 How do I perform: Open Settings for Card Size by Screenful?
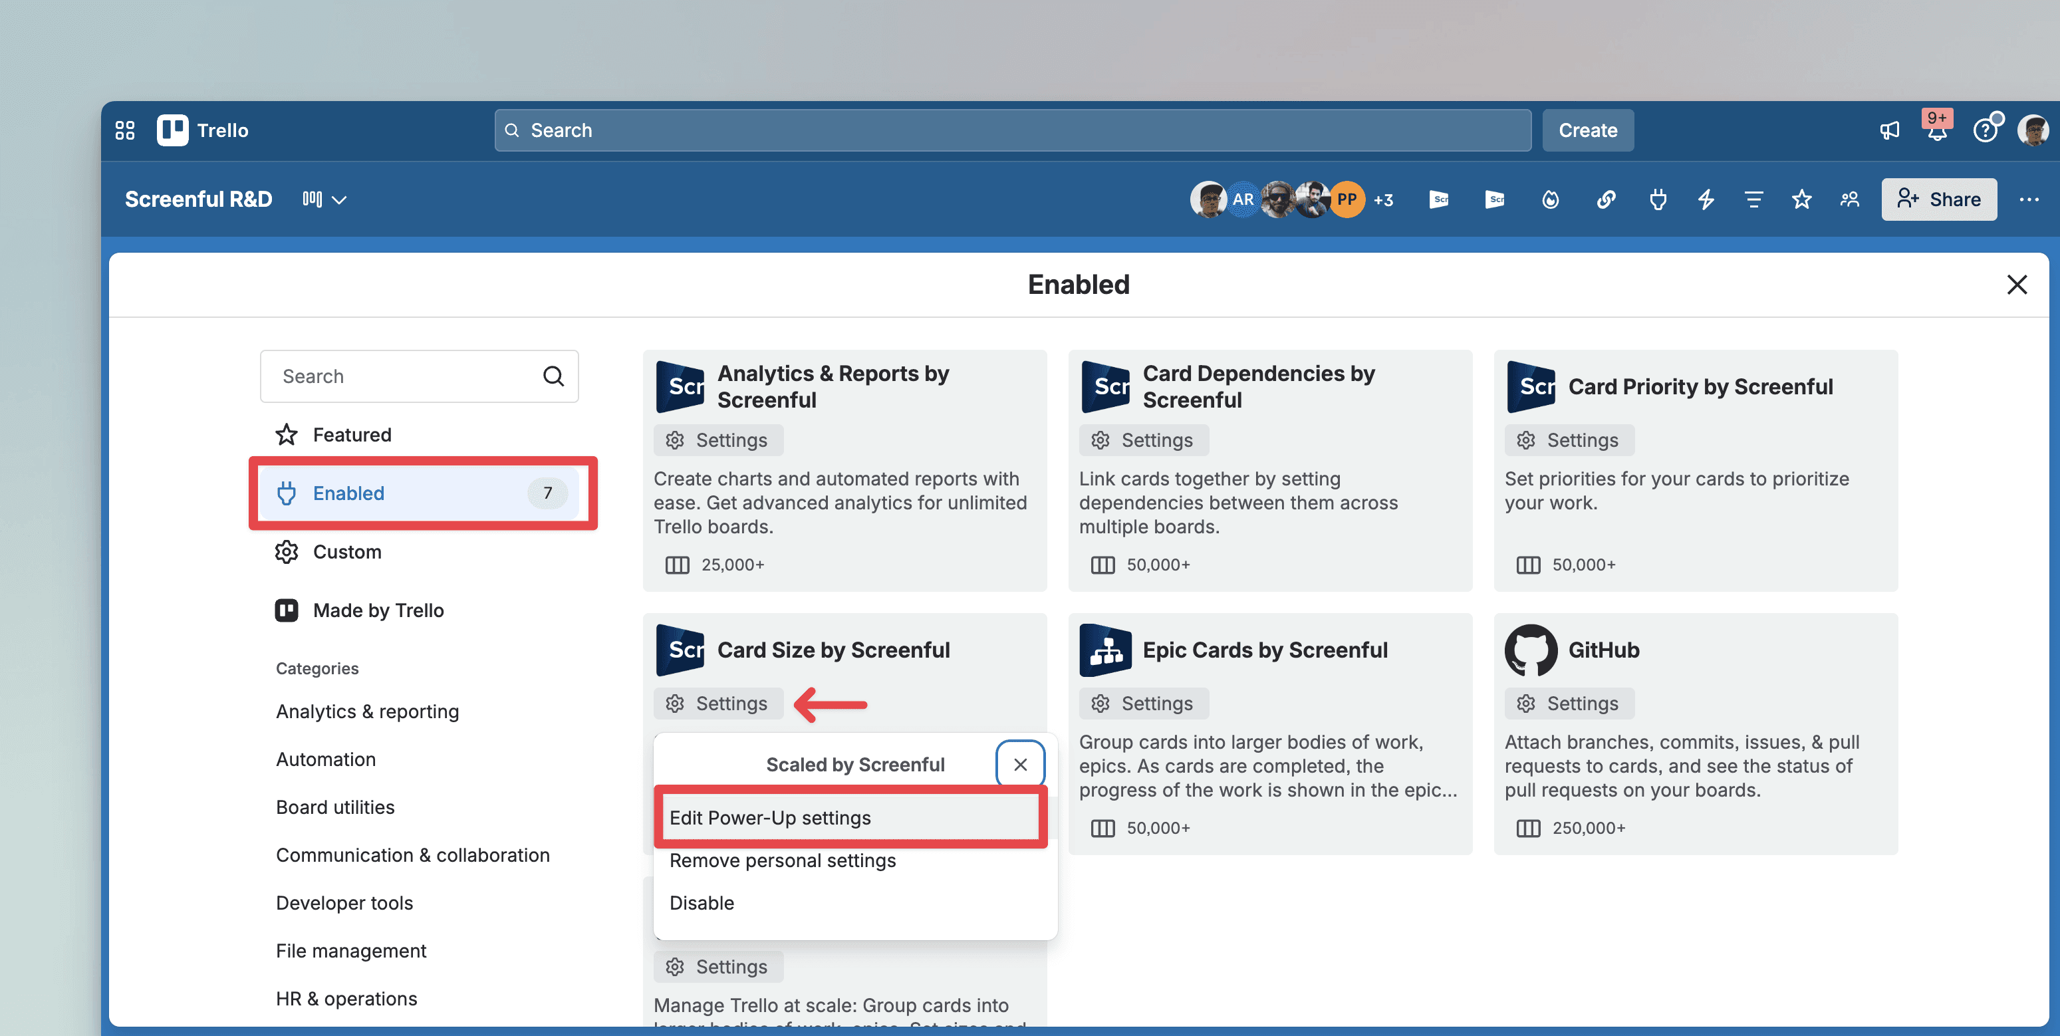(x=718, y=704)
